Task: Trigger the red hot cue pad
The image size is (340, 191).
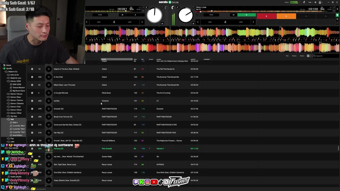Action: 266,16
